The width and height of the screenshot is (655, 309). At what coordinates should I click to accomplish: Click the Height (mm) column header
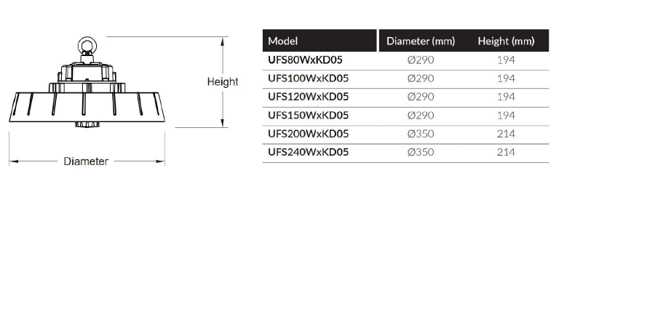506,41
